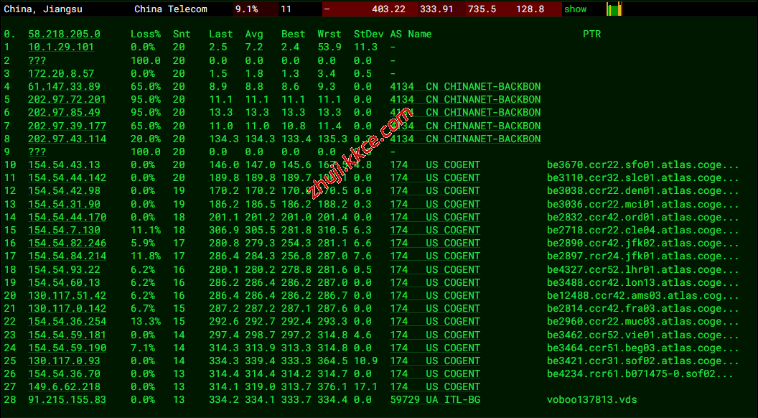Image resolution: width=758 pixels, height=418 pixels.
Task: Select hop 10 IP 154.54.43.13
Action: click(64, 164)
